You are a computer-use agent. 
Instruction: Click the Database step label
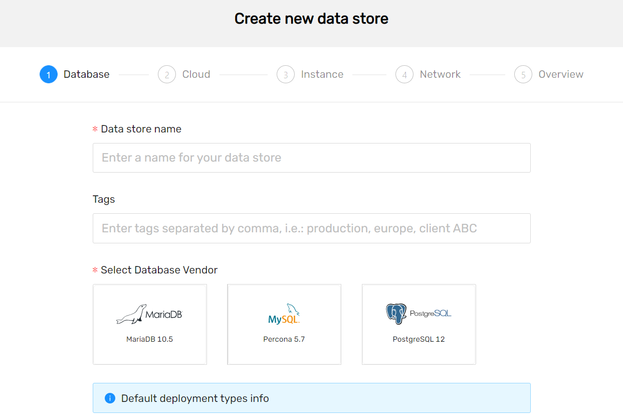coord(86,74)
